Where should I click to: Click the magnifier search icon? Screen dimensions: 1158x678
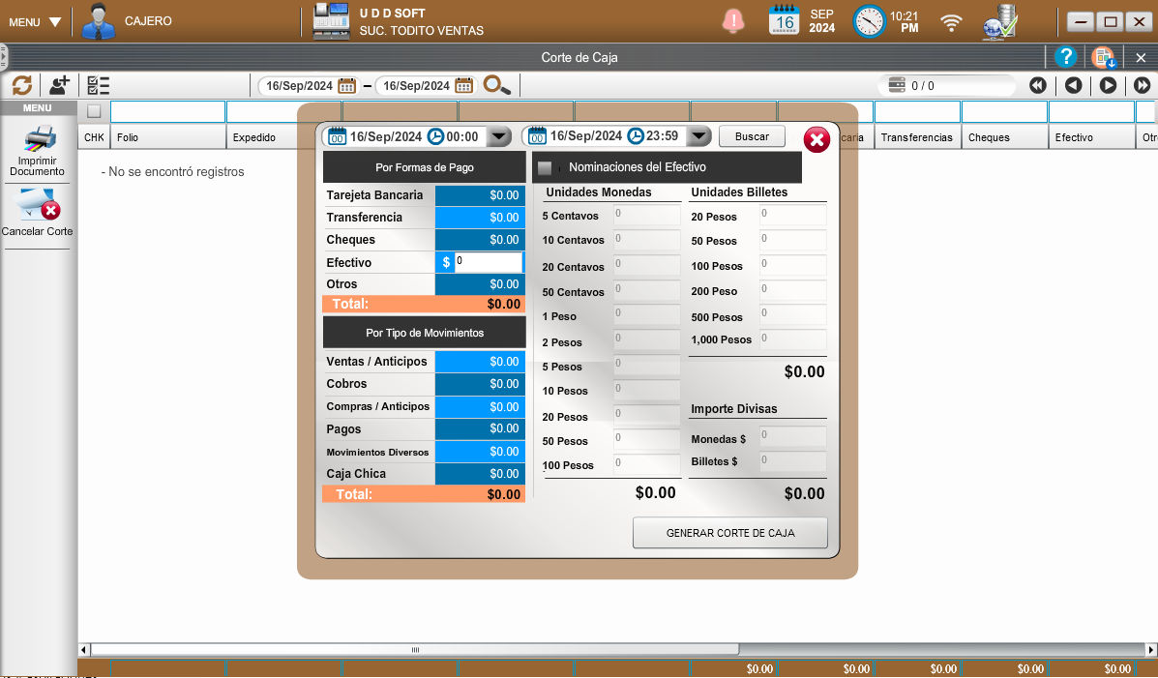coord(496,85)
